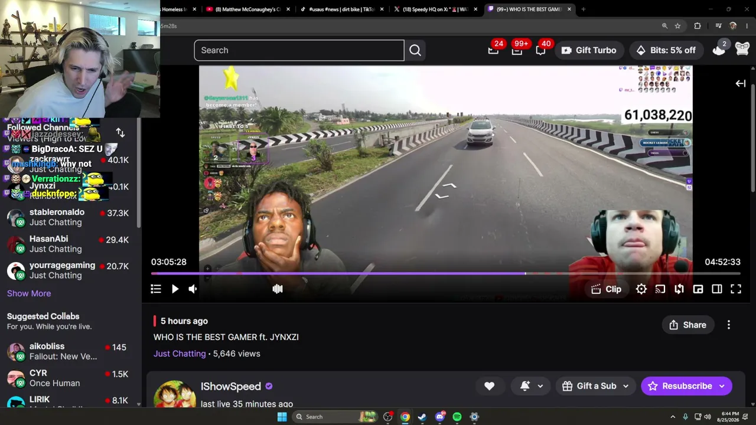Open OBS Studio from the taskbar
The width and height of the screenshot is (756, 425).
pos(388,417)
